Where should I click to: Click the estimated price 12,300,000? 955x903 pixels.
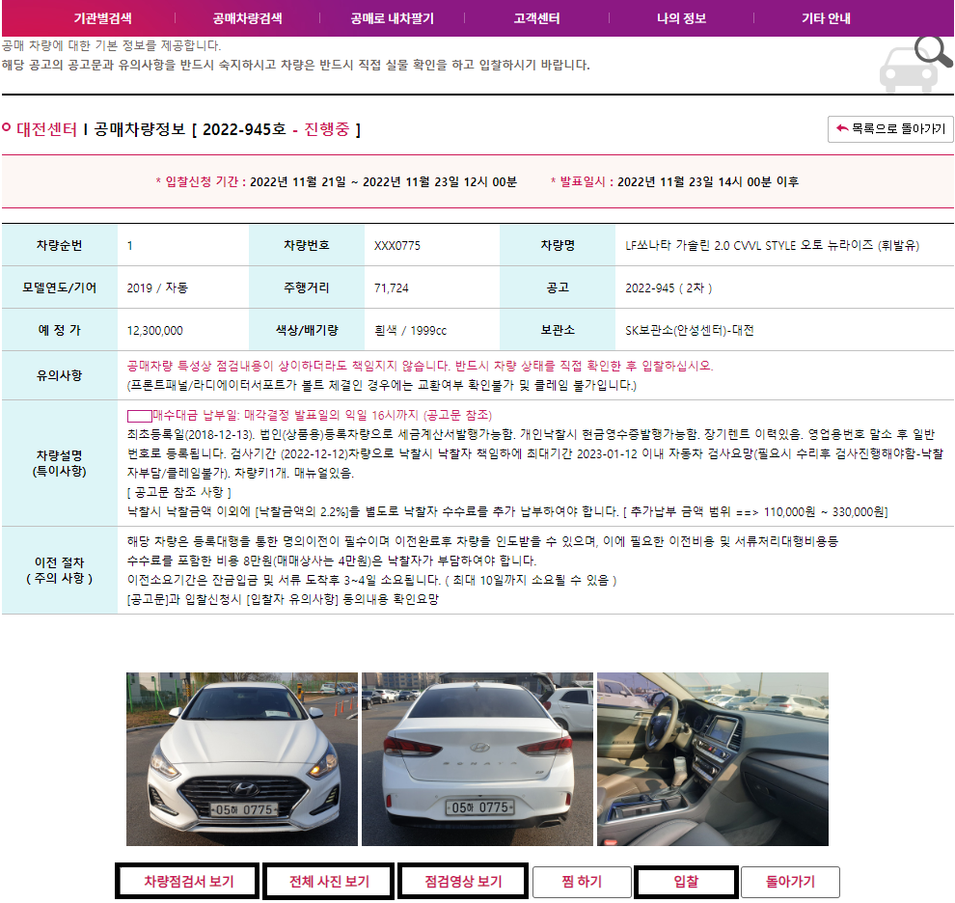pyautogui.click(x=154, y=330)
